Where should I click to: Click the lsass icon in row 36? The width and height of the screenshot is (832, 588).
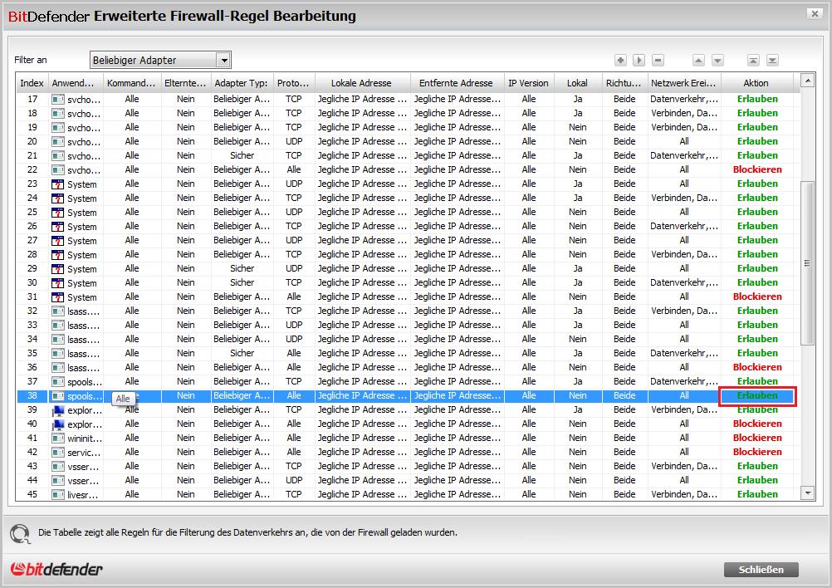click(x=58, y=368)
